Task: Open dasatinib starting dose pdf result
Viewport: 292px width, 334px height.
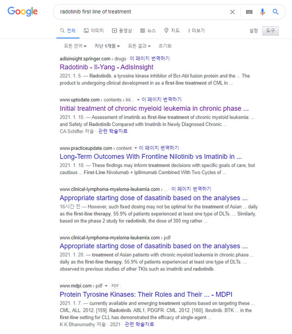Action: [153, 246]
